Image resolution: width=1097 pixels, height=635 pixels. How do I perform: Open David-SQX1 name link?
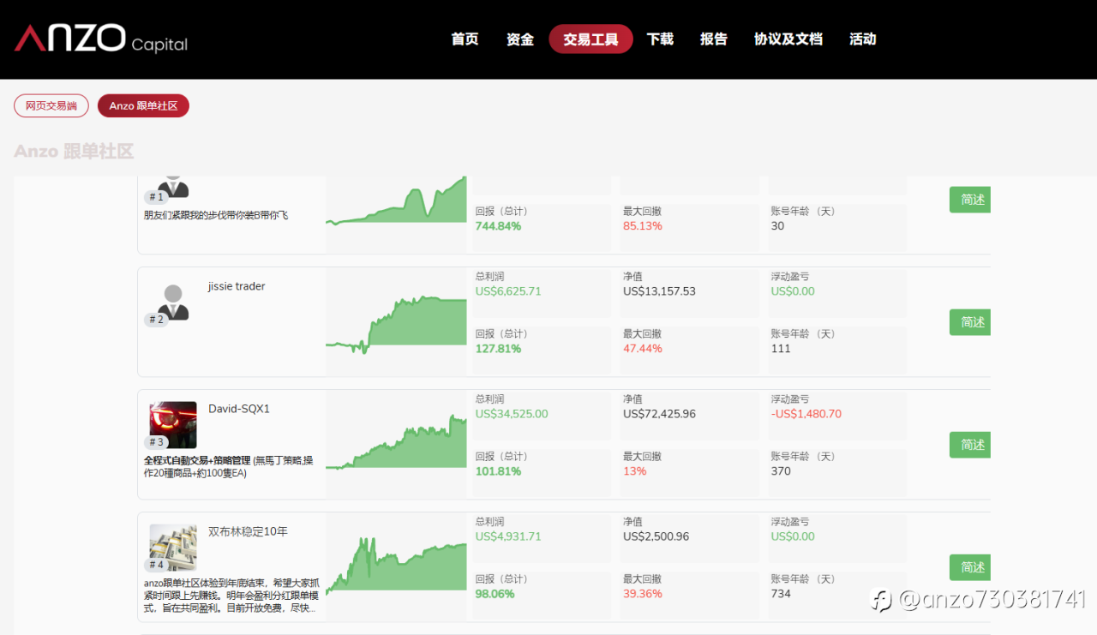click(x=239, y=409)
